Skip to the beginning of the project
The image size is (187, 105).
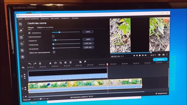point(134,55)
